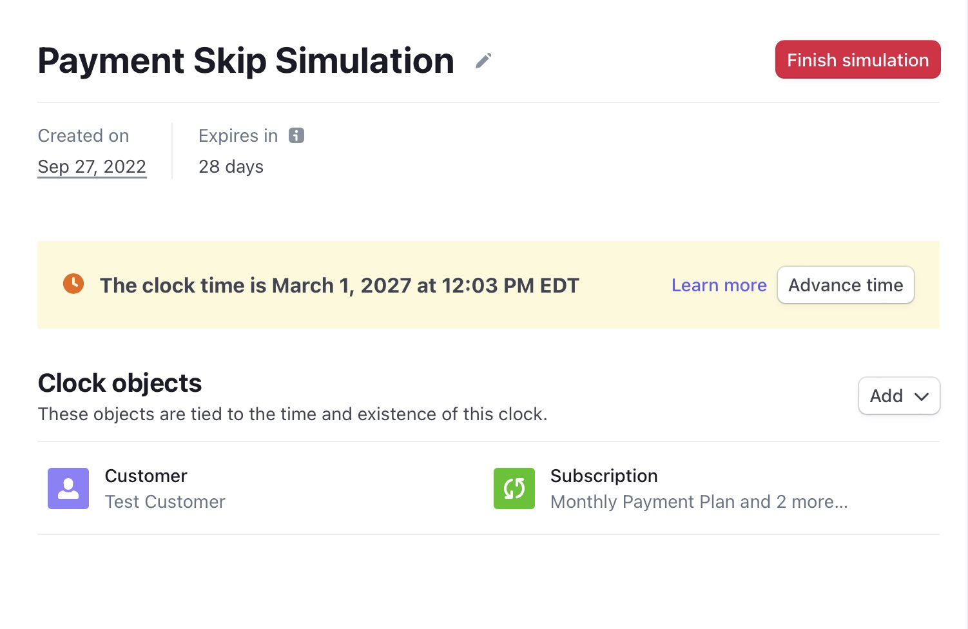Show details for the 28 days expiry

coord(231,166)
